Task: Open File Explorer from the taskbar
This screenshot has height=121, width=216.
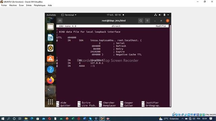Action: [26, 119]
